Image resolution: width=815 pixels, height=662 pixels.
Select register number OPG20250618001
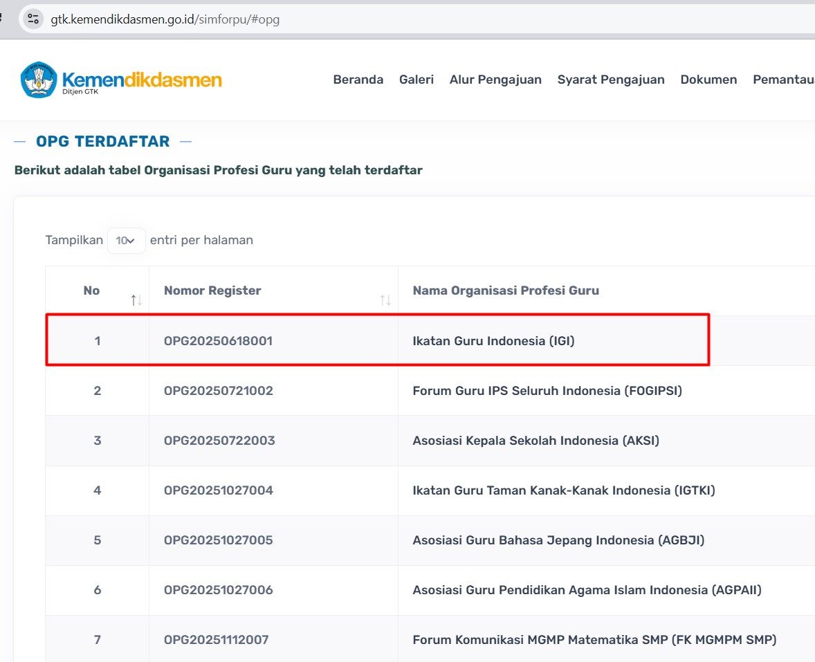point(219,341)
